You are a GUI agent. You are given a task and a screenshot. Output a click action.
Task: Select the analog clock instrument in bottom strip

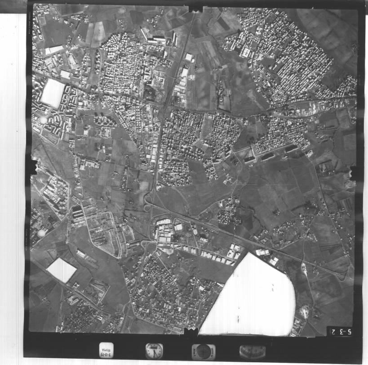coord(154,351)
